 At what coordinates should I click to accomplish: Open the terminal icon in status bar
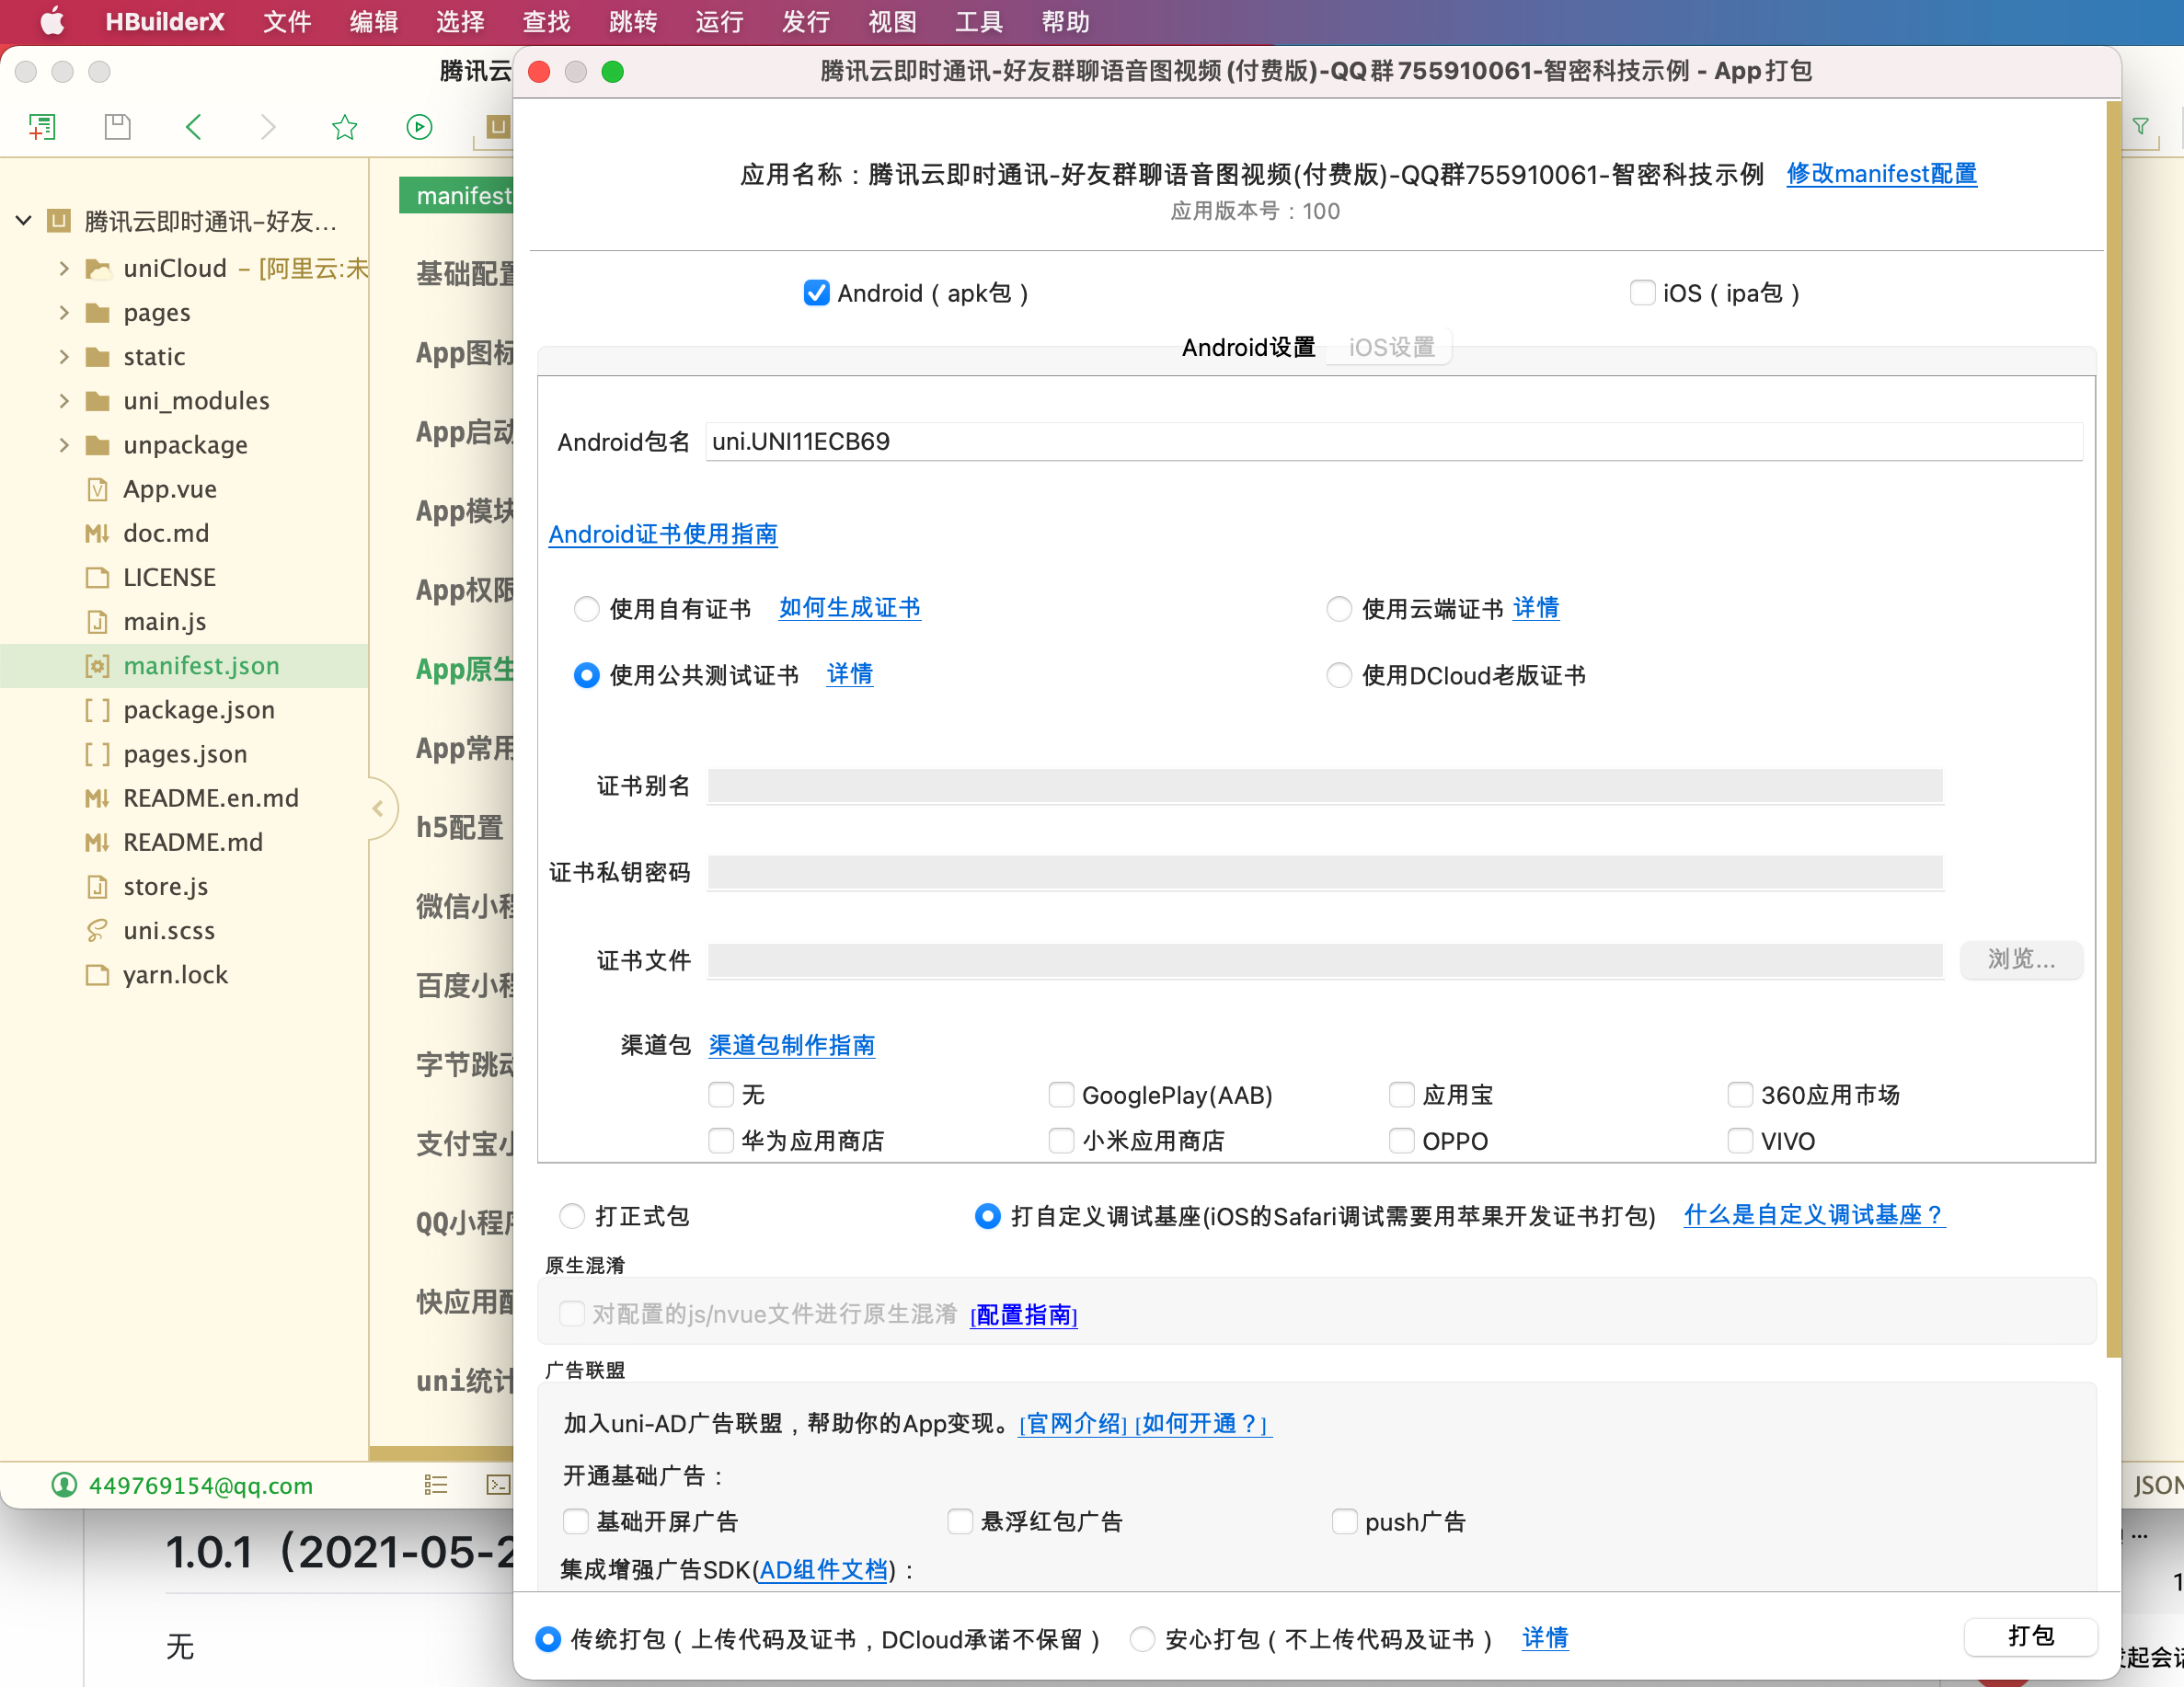pos(498,1485)
